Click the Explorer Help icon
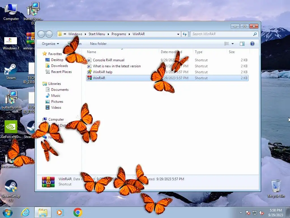 [x=252, y=44]
